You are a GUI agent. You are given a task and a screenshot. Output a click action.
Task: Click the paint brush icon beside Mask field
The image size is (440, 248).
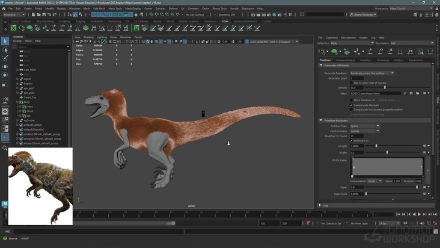tap(405, 93)
